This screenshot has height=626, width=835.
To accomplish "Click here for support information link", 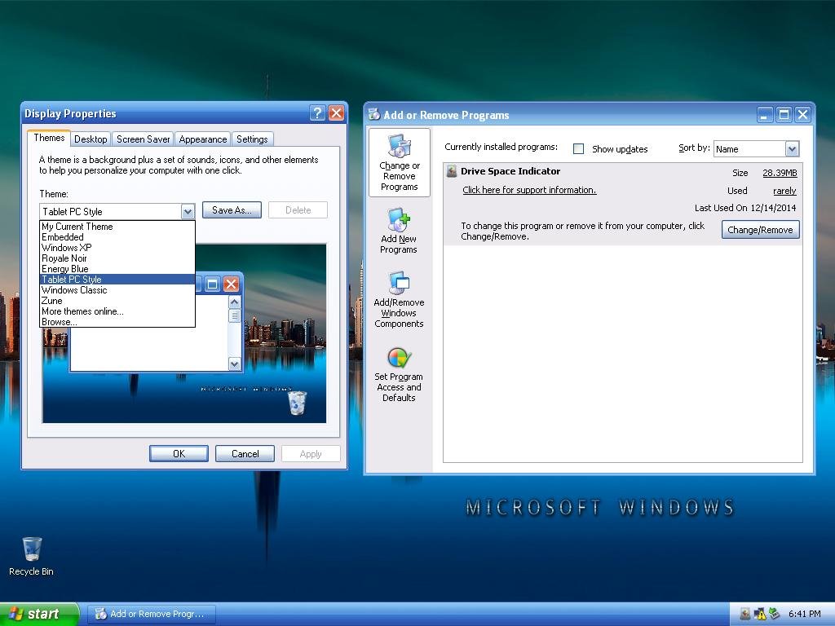I will click(529, 190).
